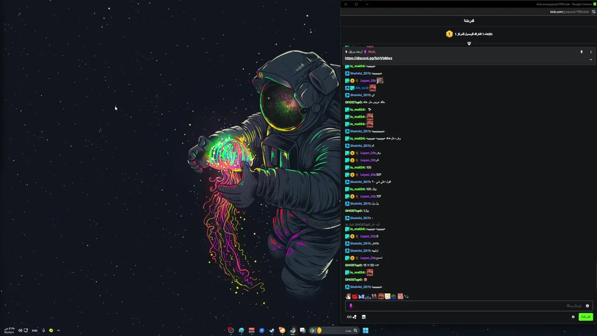Open the orange round app icon beside Chrome on taskbar

282,330
